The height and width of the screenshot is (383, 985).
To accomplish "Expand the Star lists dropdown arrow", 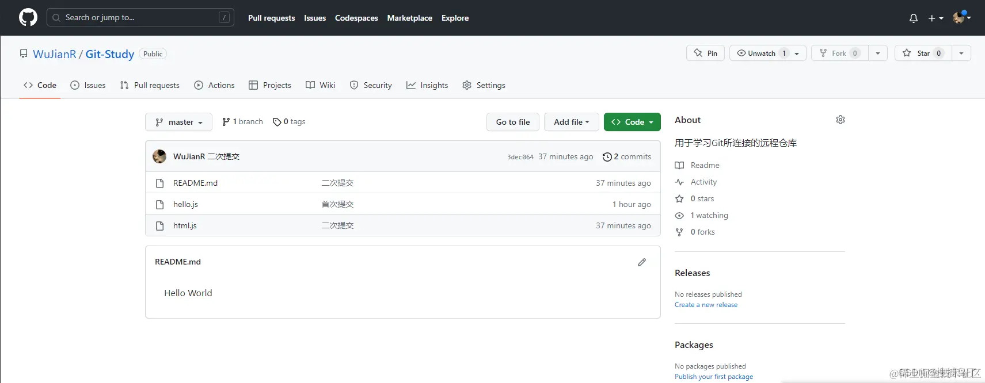I will [x=961, y=53].
